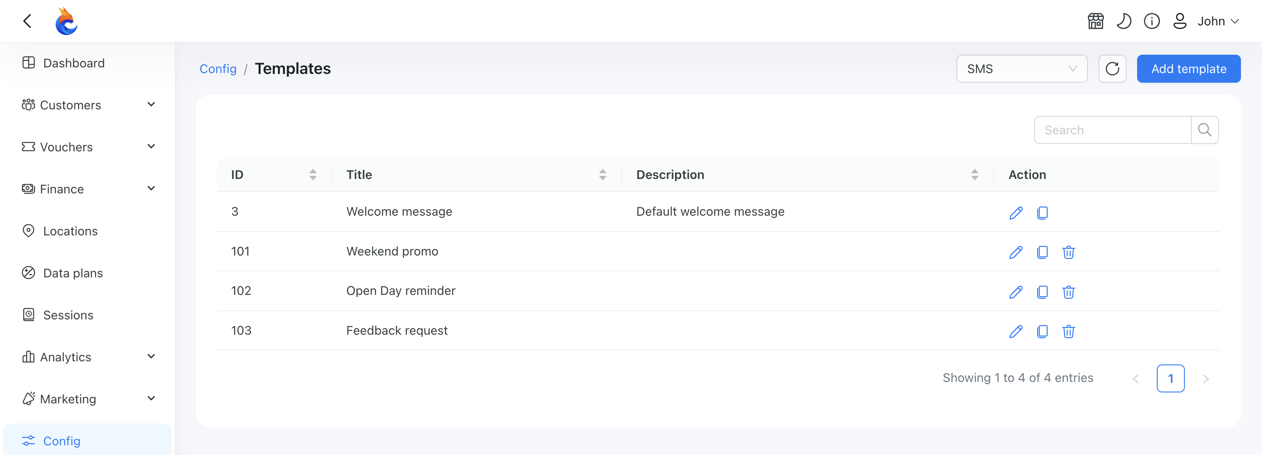The width and height of the screenshot is (1262, 455).
Task: Click the refresh templates button
Action: (1112, 69)
